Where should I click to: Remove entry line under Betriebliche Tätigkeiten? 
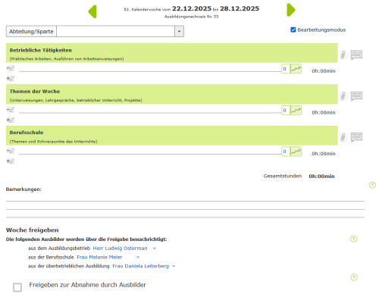coord(11,68)
